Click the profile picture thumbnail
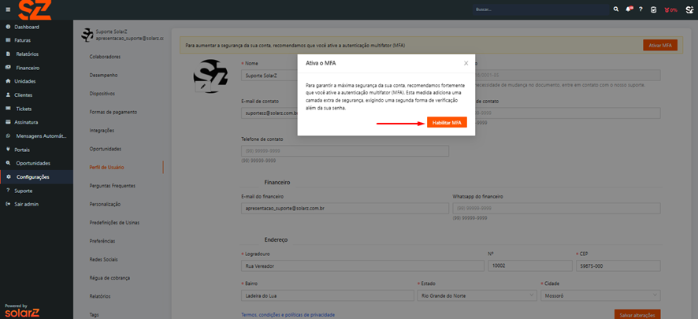The height and width of the screenshot is (319, 698). [x=210, y=77]
